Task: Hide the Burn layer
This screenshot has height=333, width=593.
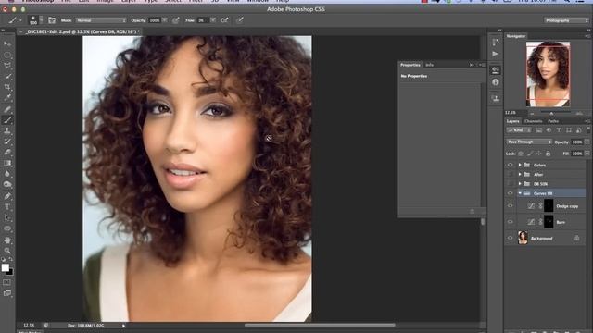Action: (x=510, y=222)
